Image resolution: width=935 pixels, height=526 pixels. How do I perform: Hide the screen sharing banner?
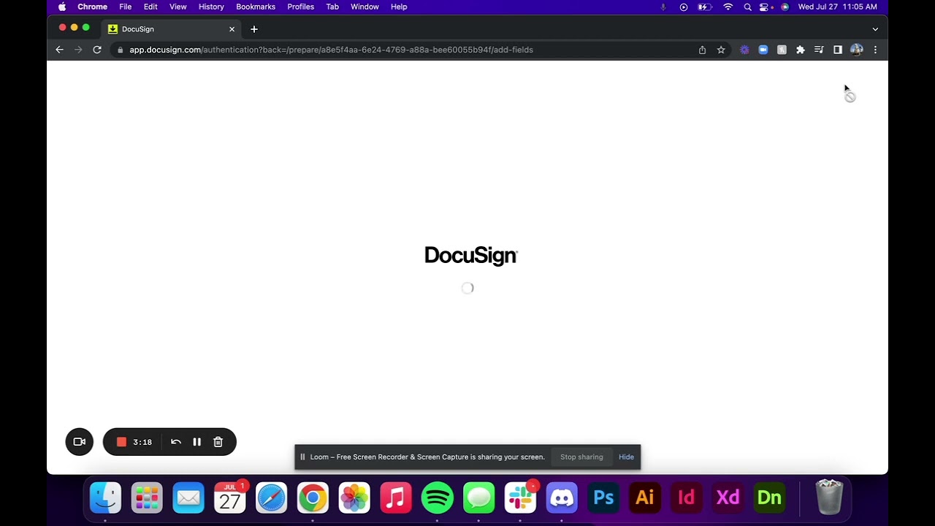tap(626, 457)
